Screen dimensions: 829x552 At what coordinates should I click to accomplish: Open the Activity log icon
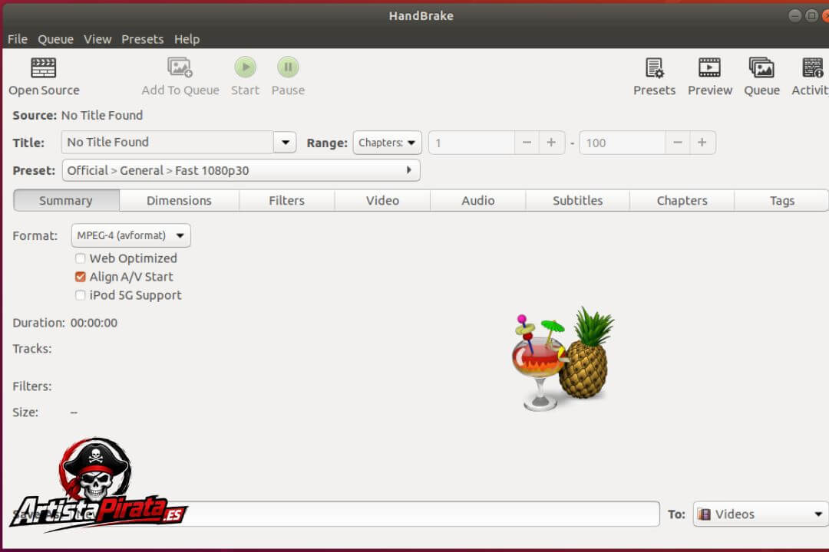(x=813, y=67)
